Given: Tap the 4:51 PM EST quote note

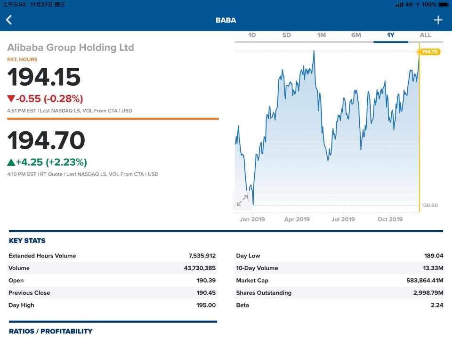Looking at the screenshot, I should [70, 111].
